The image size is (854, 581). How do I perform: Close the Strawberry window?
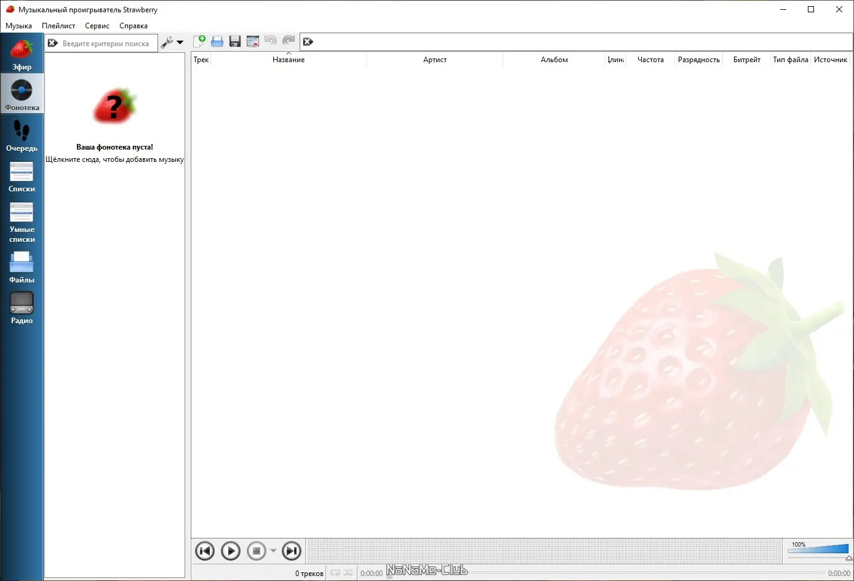839,9
